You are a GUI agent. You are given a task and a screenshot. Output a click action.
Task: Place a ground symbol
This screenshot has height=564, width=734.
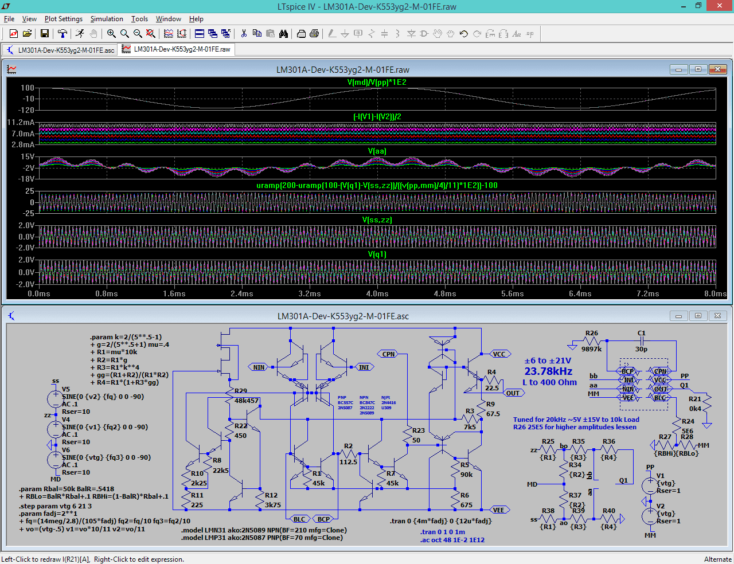(x=345, y=33)
